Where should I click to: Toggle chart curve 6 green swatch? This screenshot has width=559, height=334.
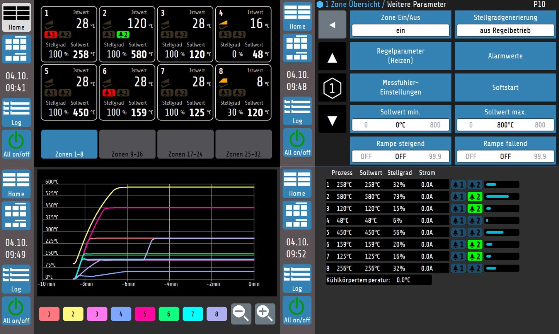coord(169,314)
